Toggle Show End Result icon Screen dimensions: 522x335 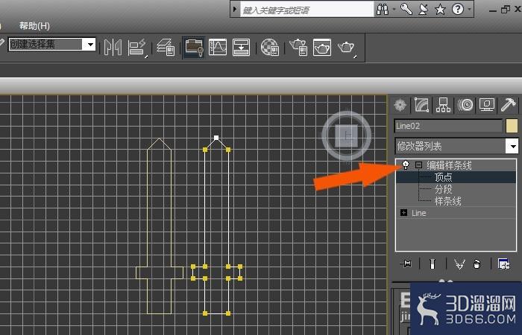click(x=432, y=264)
